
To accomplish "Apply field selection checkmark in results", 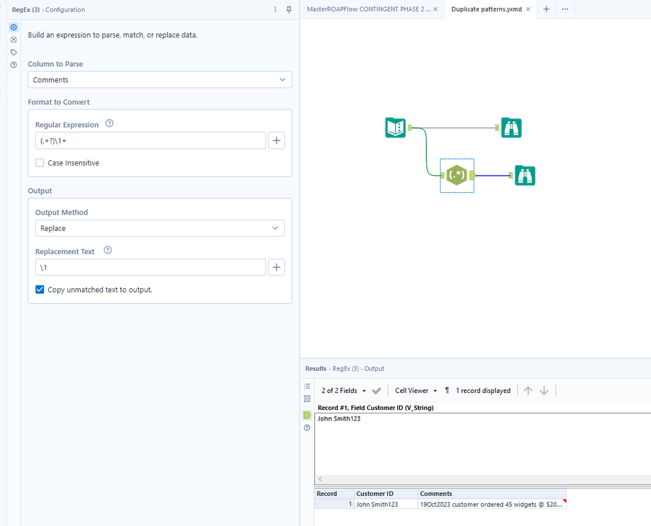I will 377,390.
